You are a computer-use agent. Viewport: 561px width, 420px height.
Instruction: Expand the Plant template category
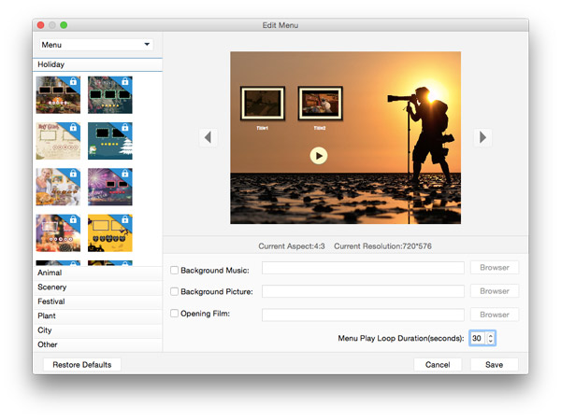(97, 316)
